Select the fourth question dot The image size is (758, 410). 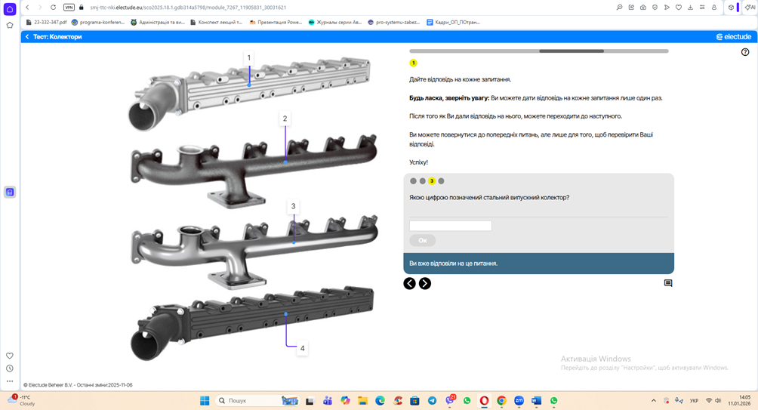[x=442, y=181]
